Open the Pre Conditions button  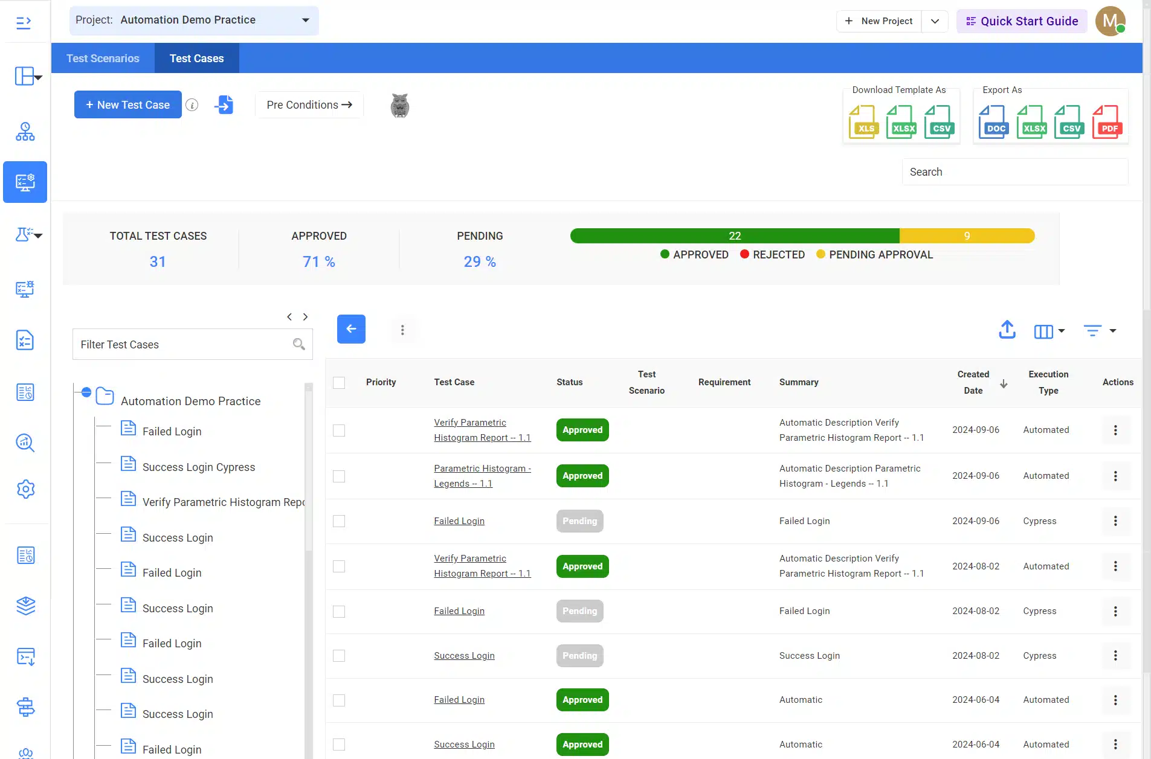[x=309, y=105]
